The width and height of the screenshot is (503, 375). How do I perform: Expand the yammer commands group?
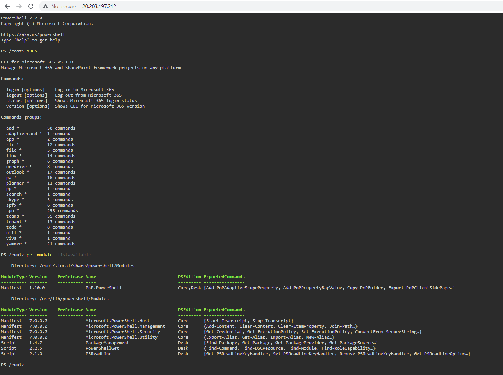coord(15,243)
